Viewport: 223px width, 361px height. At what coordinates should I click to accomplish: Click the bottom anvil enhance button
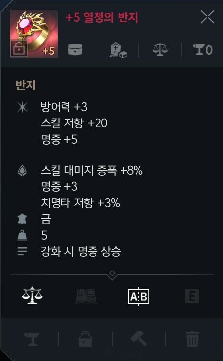point(32,339)
